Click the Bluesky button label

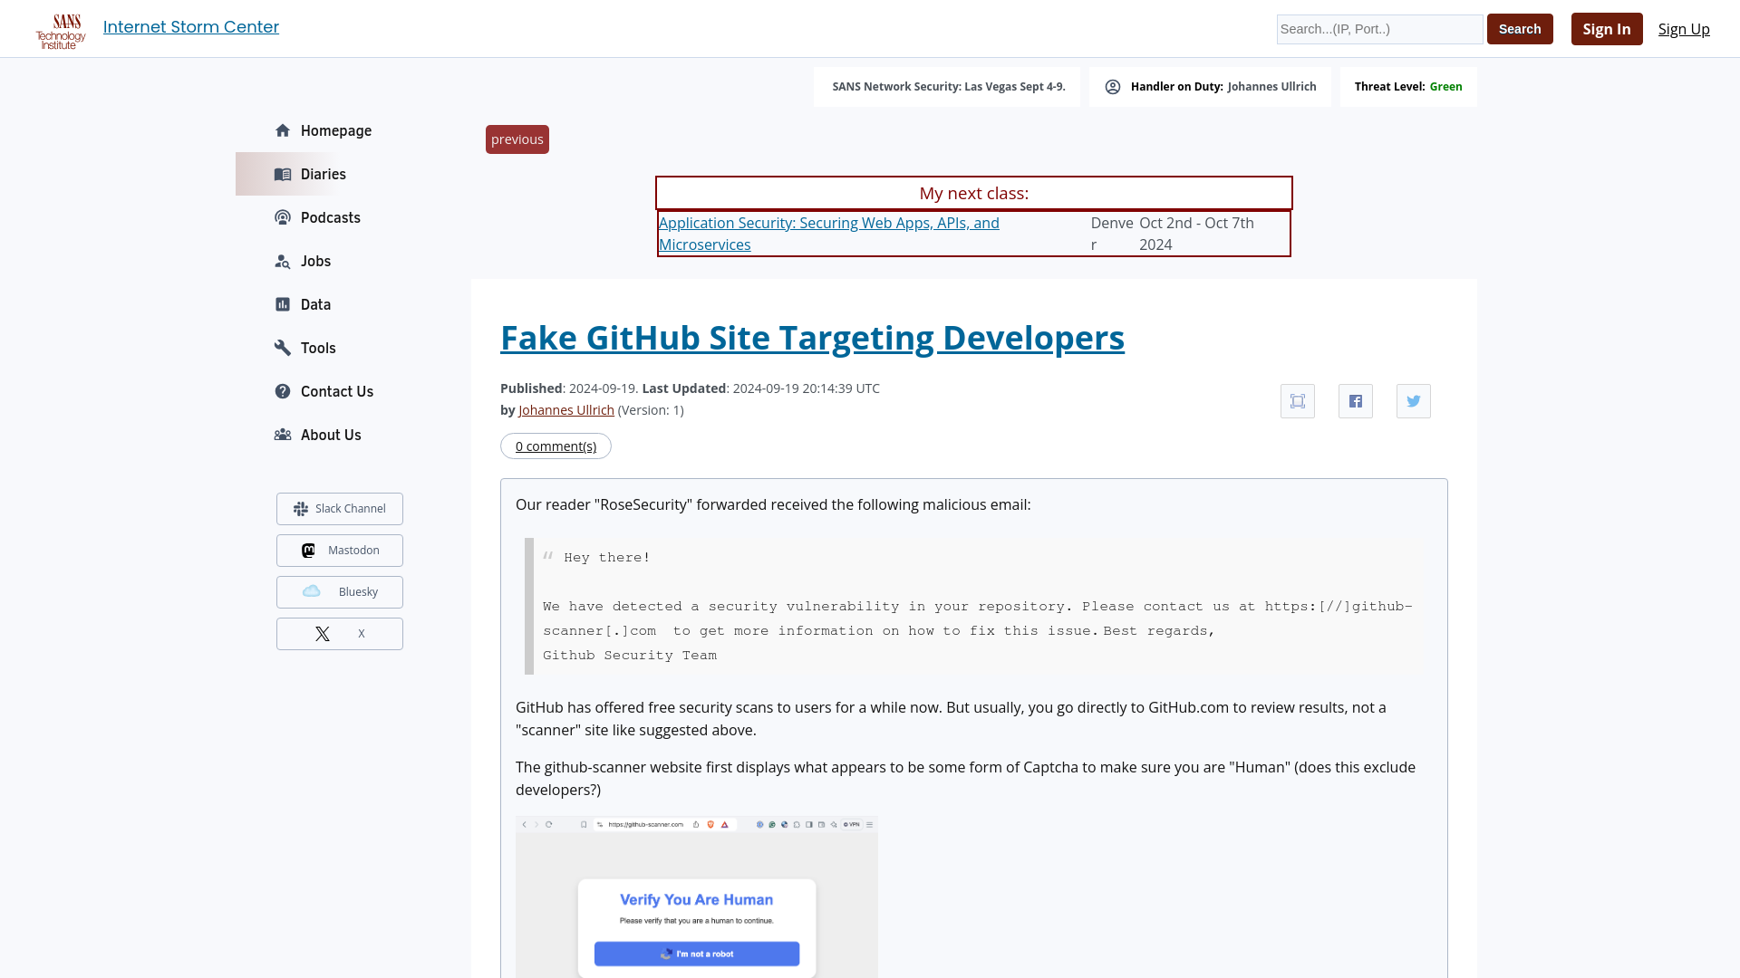point(358,592)
